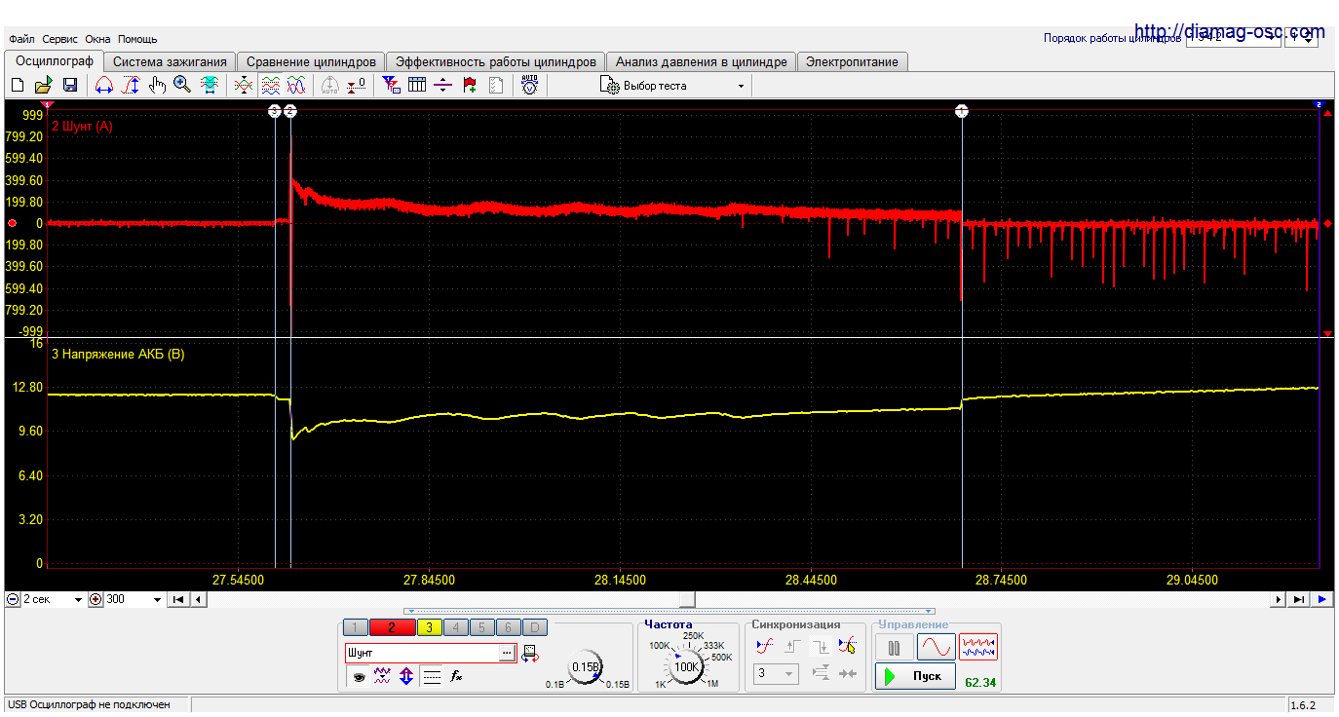This screenshot has height=717, width=1339.
Task: Open the fx function icon
Action: [x=455, y=676]
